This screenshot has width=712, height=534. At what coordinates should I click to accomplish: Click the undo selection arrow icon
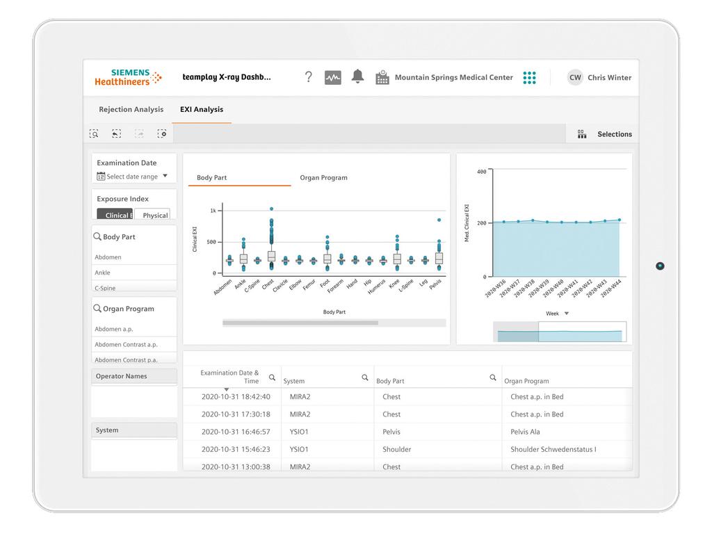[x=116, y=133]
